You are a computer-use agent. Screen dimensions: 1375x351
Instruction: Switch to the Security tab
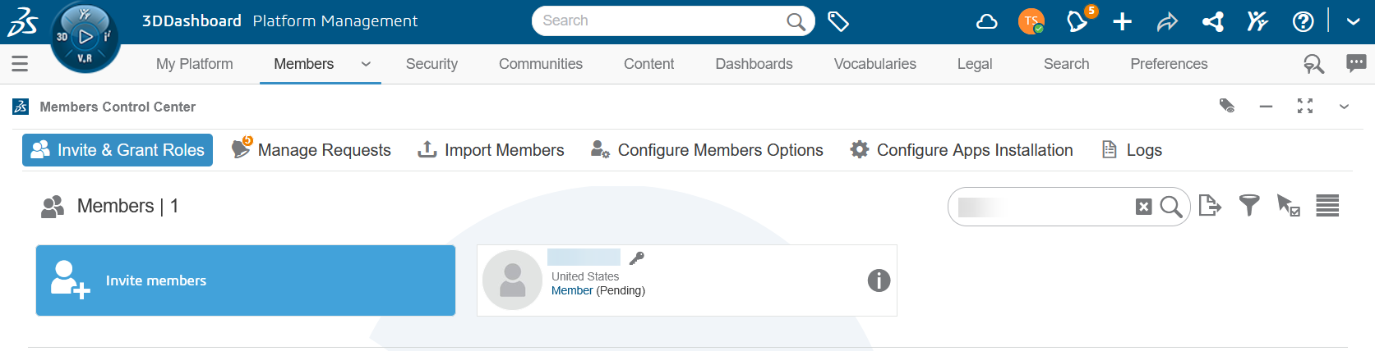(x=431, y=64)
